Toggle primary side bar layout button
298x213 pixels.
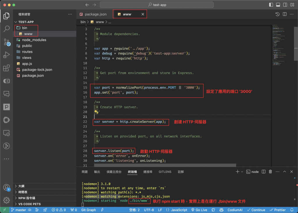coord(271,5)
